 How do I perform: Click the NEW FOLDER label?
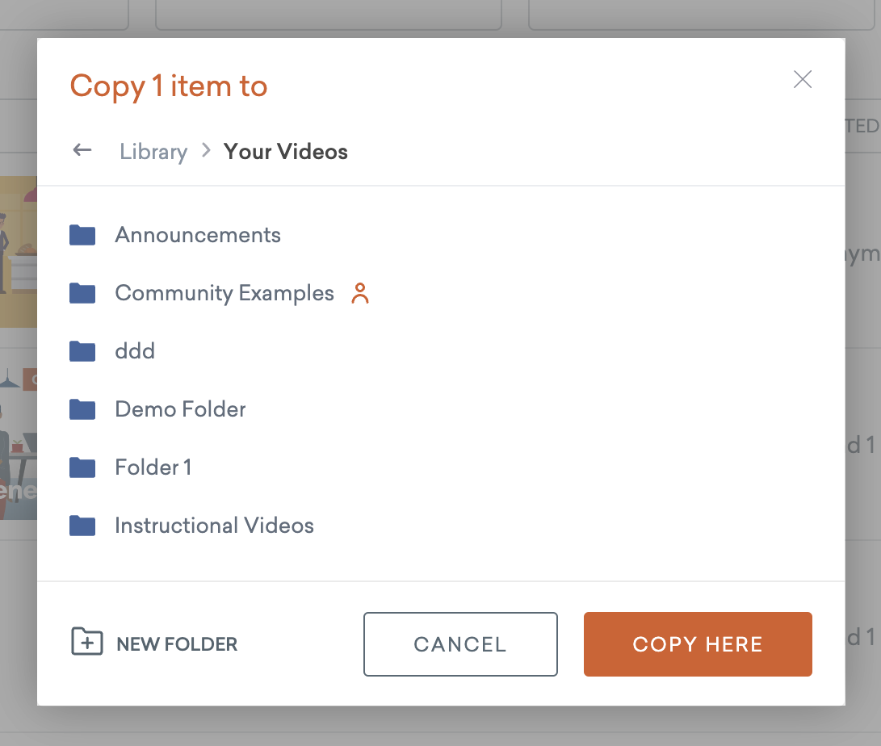[x=177, y=643]
